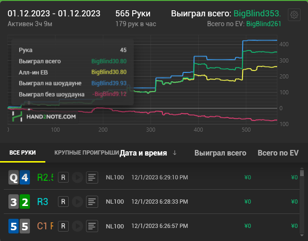Sort by Дата и время column
This screenshot has height=241, width=308.
[x=143, y=153]
